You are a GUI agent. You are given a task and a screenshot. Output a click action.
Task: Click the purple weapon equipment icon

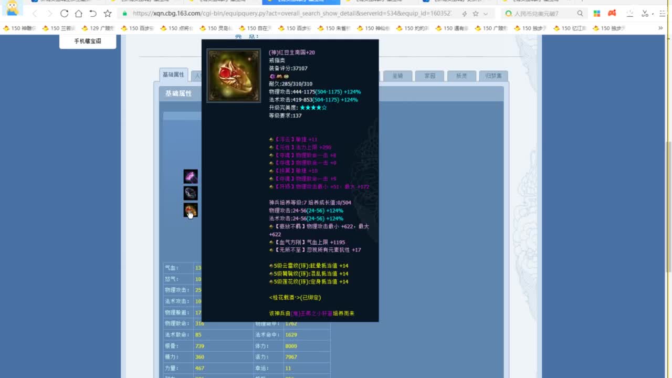point(191,176)
